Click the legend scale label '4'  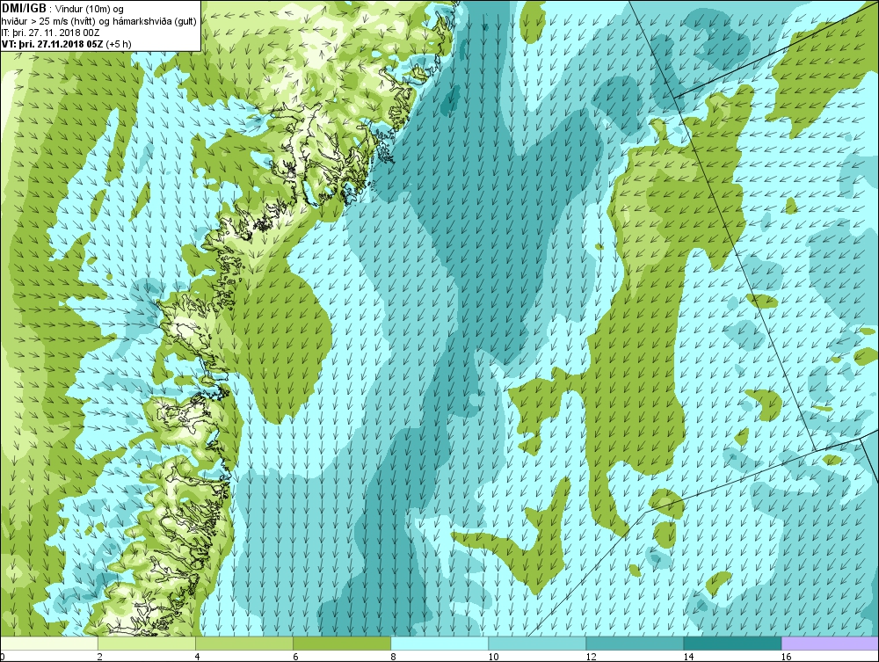(x=197, y=657)
